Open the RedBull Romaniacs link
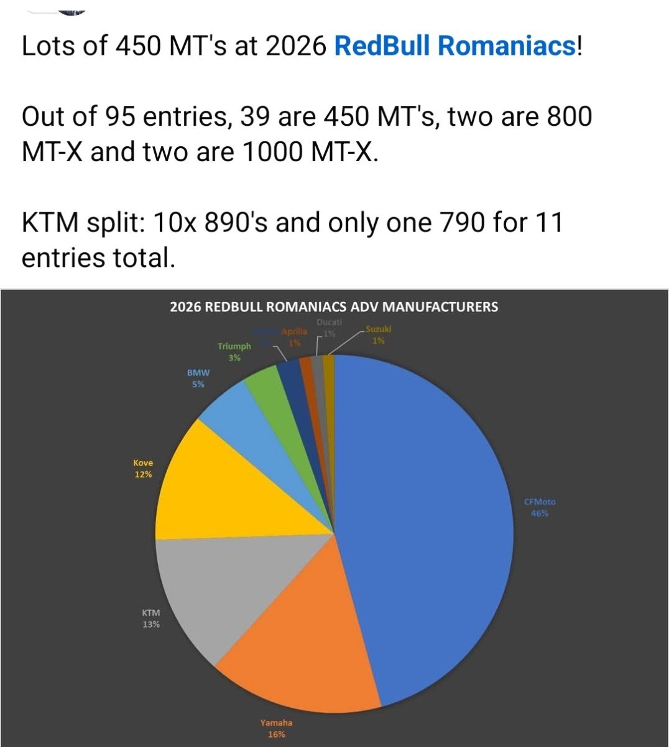The image size is (669, 747). (456, 47)
